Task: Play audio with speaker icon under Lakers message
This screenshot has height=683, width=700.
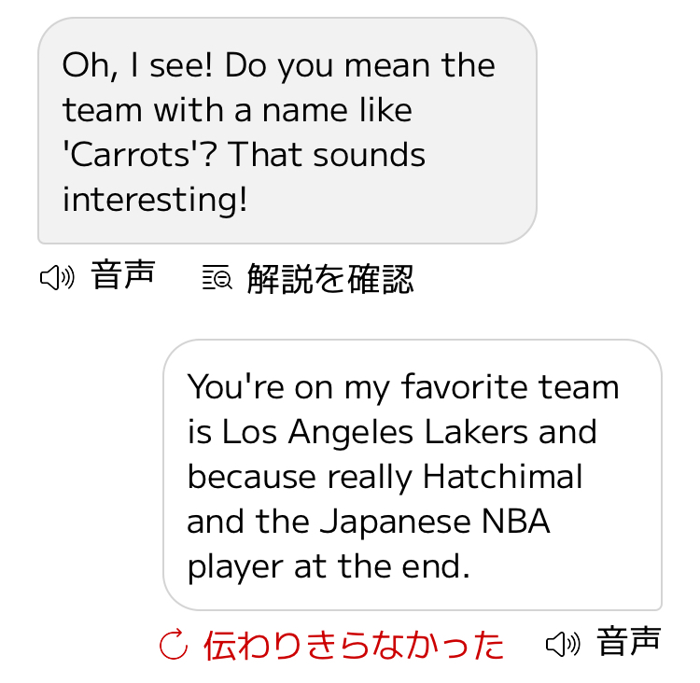Action: pyautogui.click(x=563, y=643)
